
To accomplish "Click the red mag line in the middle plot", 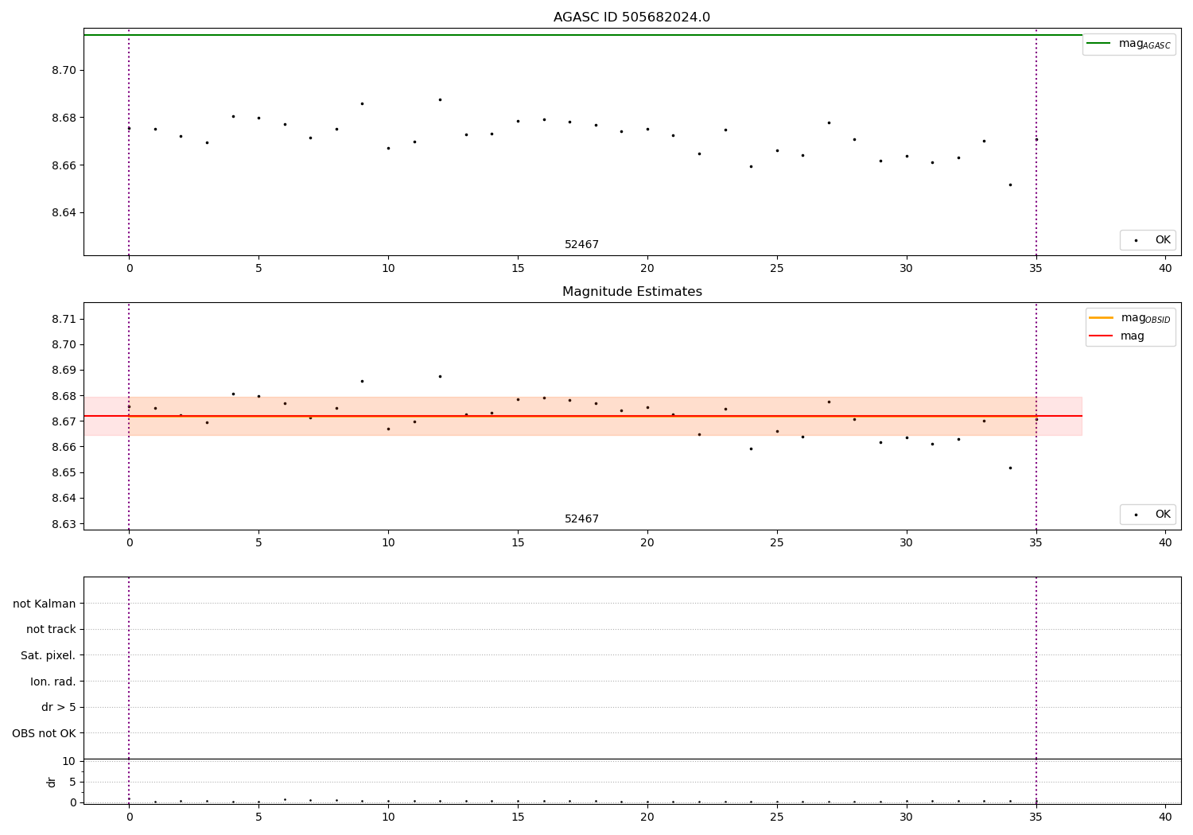I will [582, 416].
